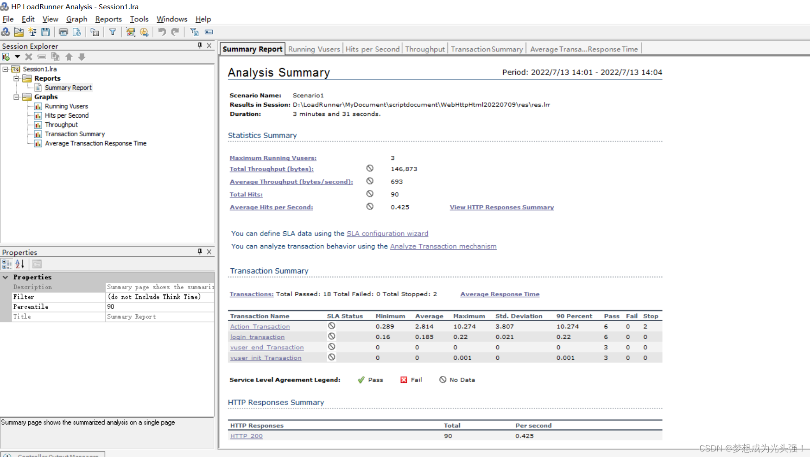Select Hits per Second in tree
810x457 pixels.
67,115
